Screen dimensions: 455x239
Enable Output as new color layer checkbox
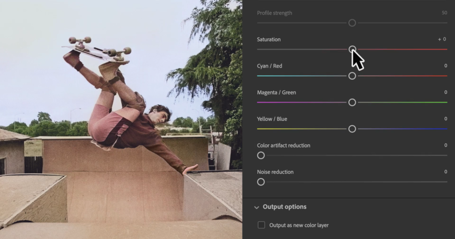261,225
